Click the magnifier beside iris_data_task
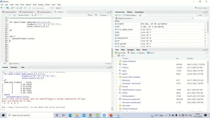The height and width of the screenshot is (118, 210). [x=205, y=29]
